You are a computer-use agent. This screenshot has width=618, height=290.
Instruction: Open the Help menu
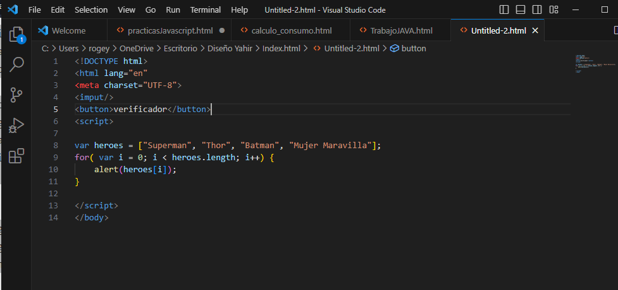click(240, 10)
